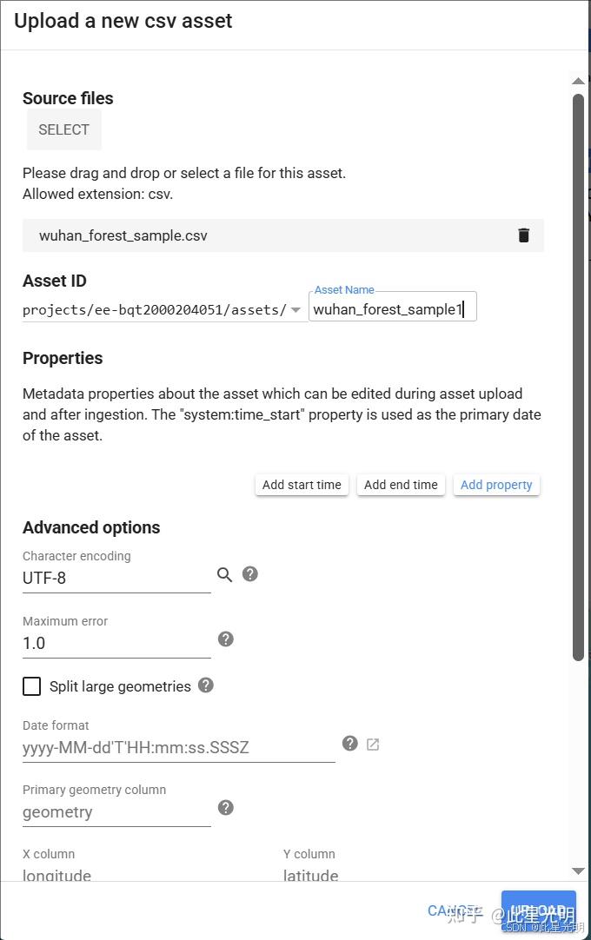The height and width of the screenshot is (940, 591).
Task: Click the Add start time button
Action: (x=302, y=485)
